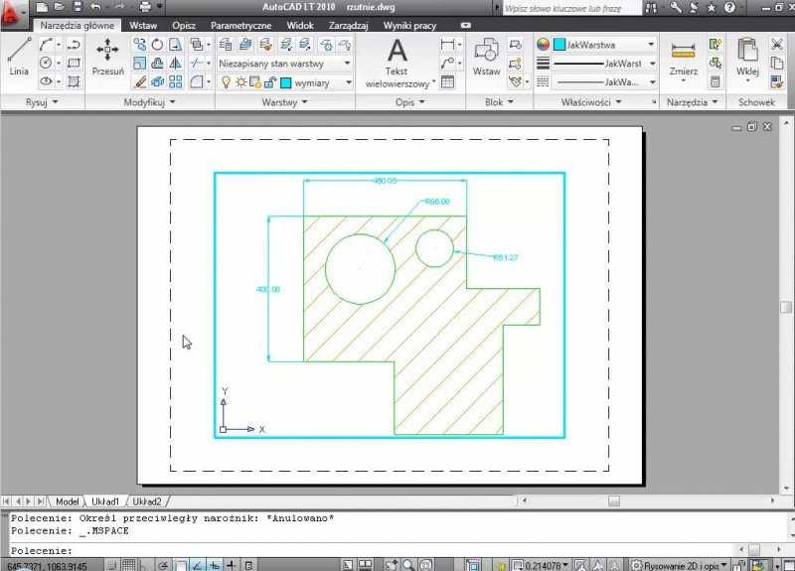Click the Przesuń move tool

[x=107, y=56]
